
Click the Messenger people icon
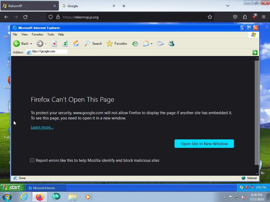point(171,43)
